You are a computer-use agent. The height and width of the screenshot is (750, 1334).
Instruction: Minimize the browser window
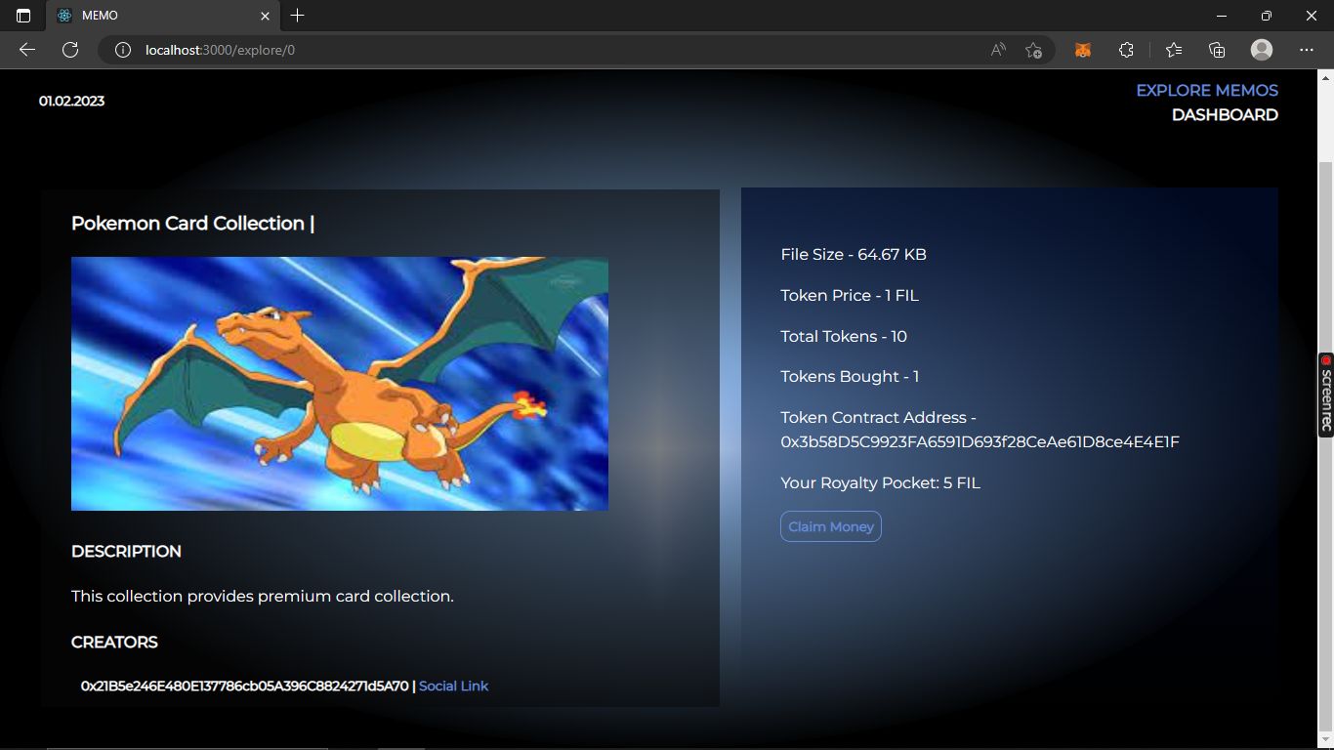1222,16
